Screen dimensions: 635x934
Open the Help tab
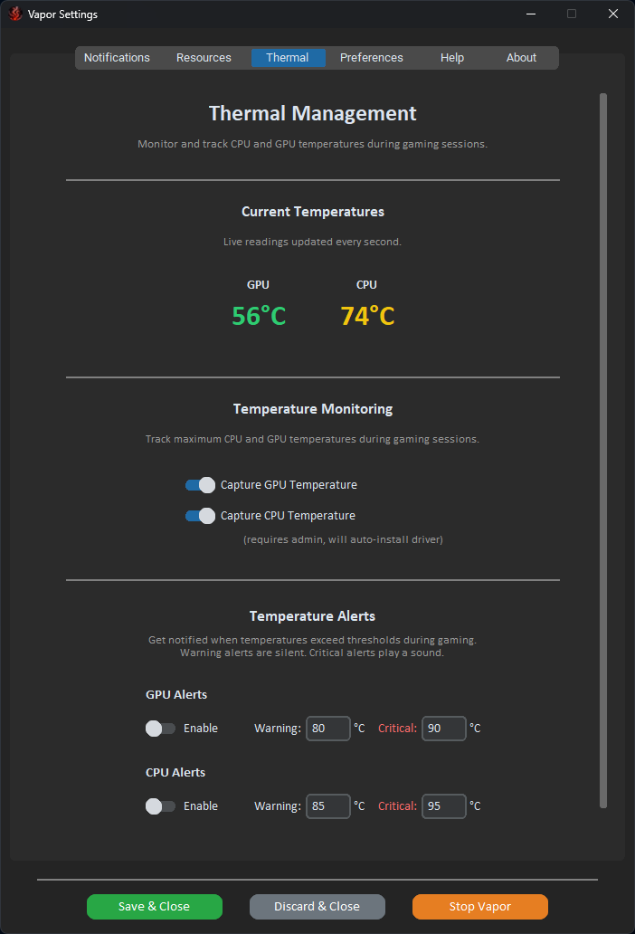click(451, 57)
